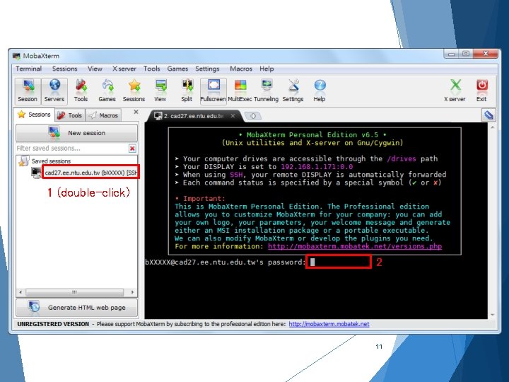Click the 192.168.1.171:0.0 DISPLAY address

pos(317,167)
